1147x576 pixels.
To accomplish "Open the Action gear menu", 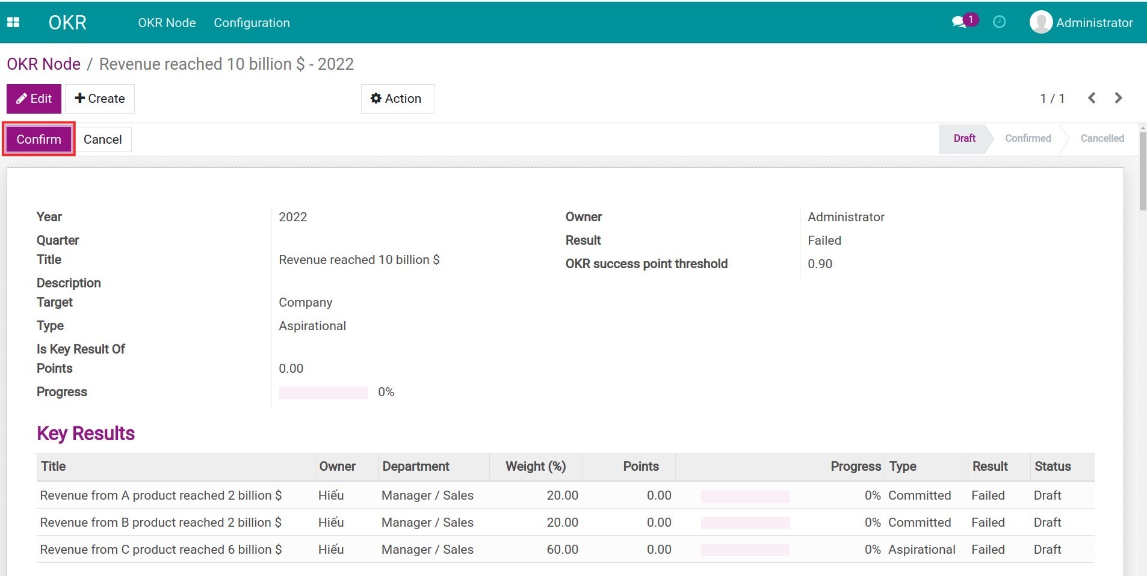I will point(397,99).
